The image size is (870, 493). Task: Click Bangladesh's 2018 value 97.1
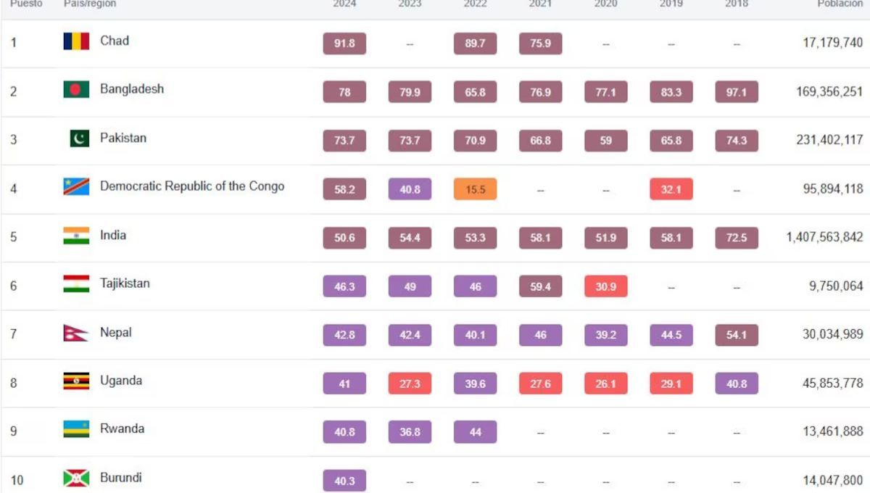[736, 92]
